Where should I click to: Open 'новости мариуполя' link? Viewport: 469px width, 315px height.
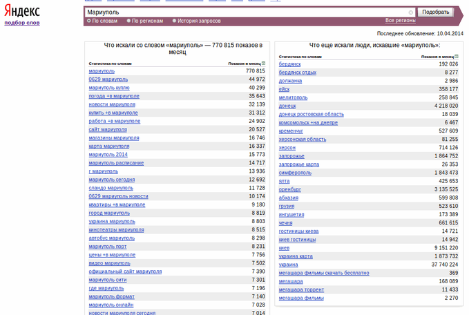[x=112, y=105]
